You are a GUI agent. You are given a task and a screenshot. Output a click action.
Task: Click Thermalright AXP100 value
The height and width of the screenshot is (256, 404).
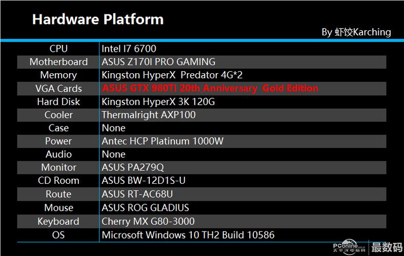(149, 115)
